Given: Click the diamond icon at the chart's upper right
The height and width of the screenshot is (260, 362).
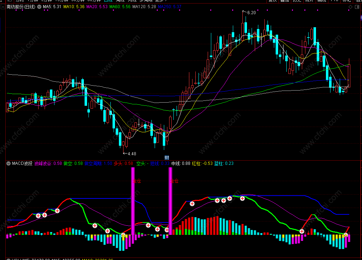Looking at the screenshot, I should click(350, 7).
